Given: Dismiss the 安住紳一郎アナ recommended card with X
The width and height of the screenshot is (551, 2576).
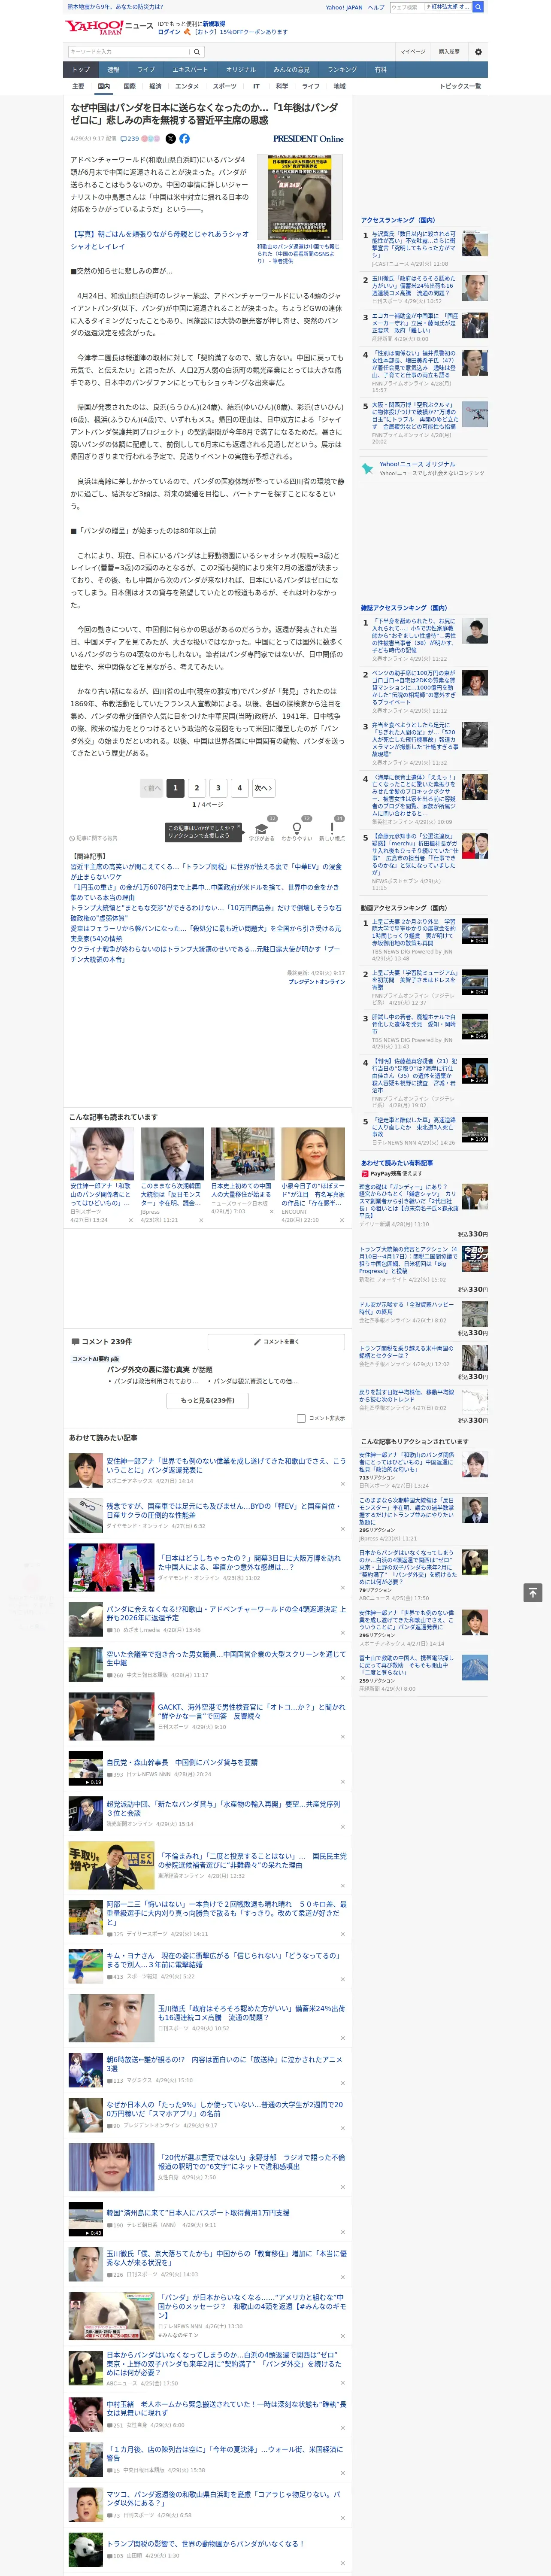Looking at the screenshot, I should pyautogui.click(x=130, y=1220).
